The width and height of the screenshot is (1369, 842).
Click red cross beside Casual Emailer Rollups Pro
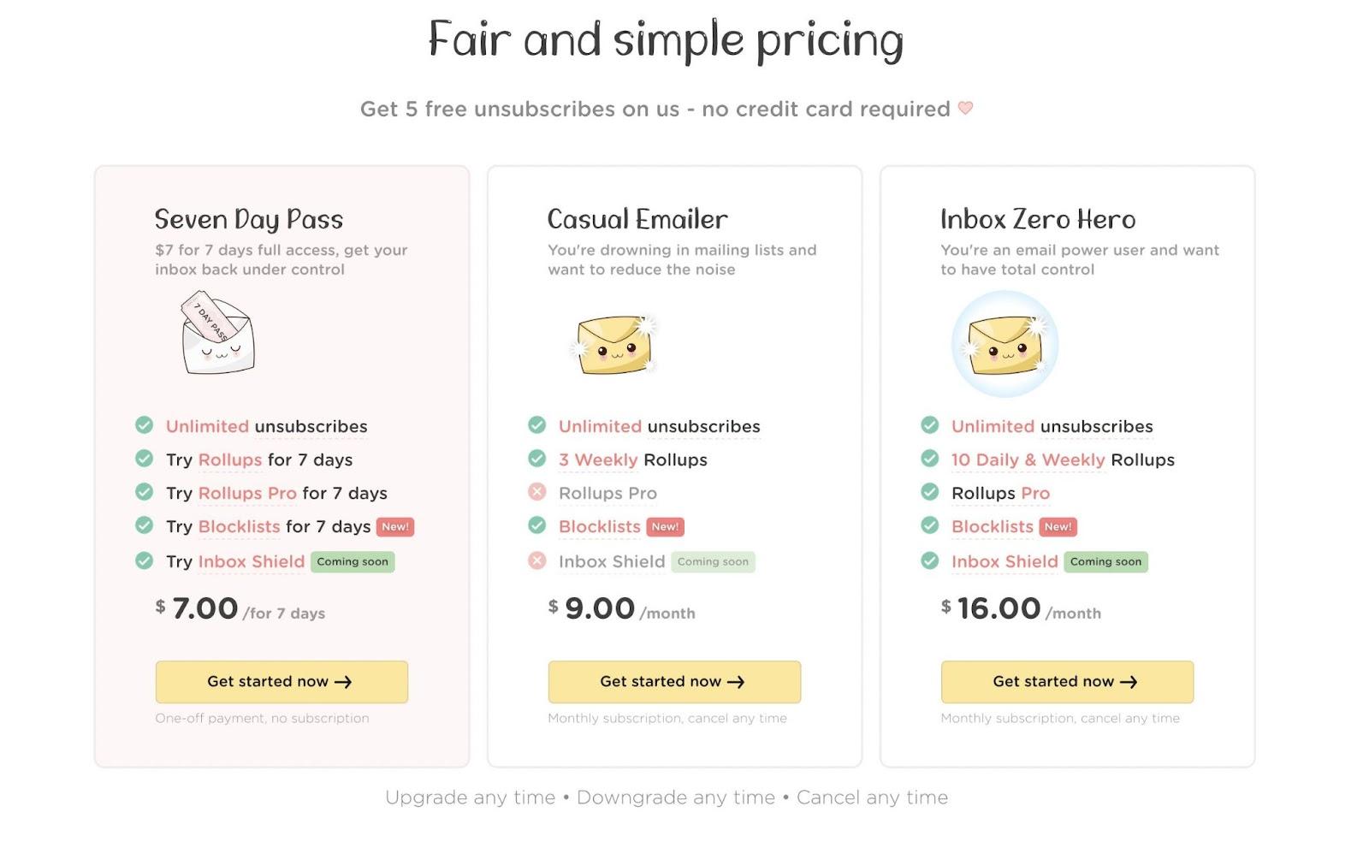point(537,492)
